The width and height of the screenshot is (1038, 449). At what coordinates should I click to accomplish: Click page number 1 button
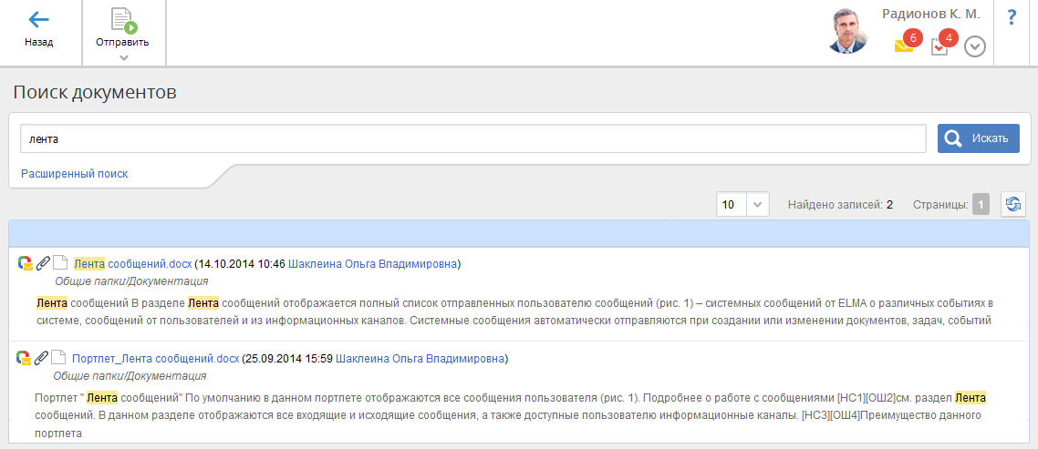[x=981, y=205]
